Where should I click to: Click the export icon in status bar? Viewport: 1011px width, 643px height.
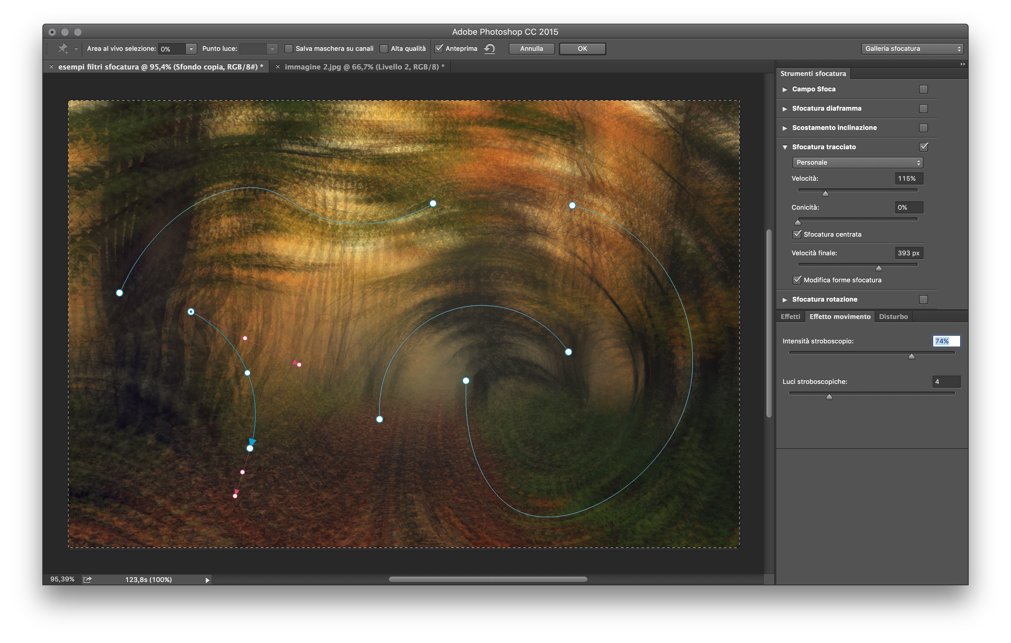tap(87, 580)
